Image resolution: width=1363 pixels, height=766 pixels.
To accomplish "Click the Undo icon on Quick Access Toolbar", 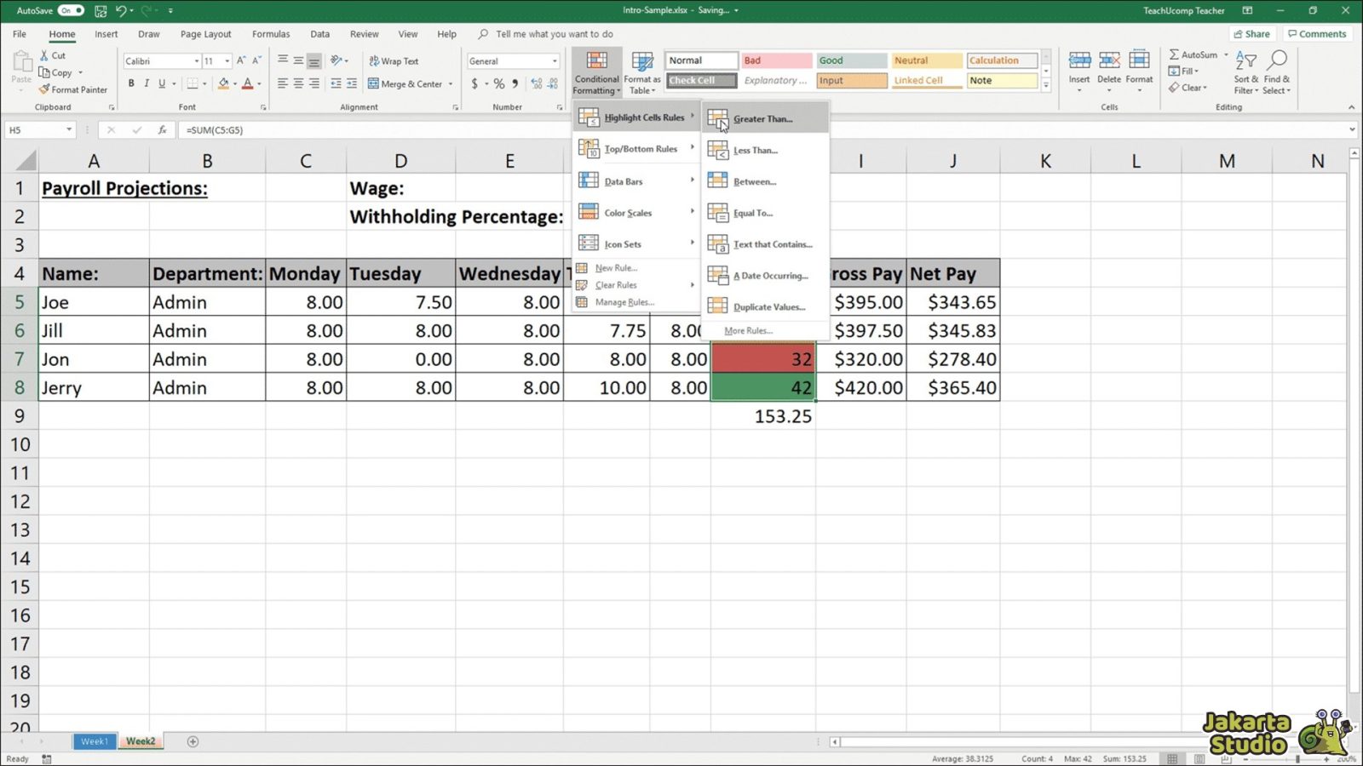I will 122,9.
